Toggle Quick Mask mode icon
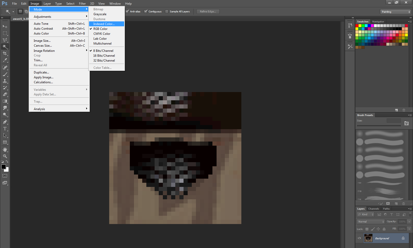The height and width of the screenshot is (248, 413). point(5,176)
